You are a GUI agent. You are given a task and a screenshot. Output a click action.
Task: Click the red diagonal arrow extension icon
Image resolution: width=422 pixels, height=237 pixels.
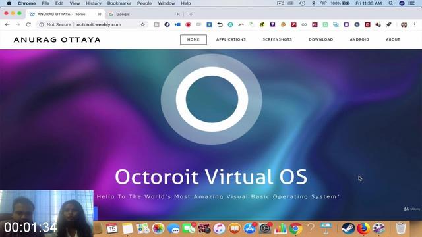pos(293,25)
